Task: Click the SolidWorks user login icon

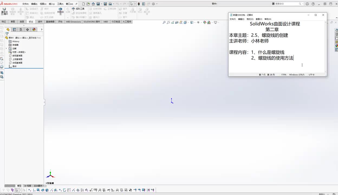Action: pos(307,4)
